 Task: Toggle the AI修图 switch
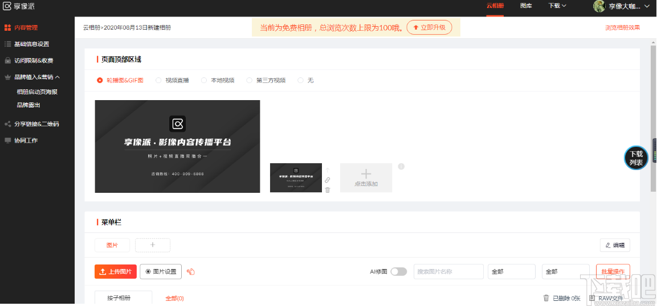[x=398, y=272]
